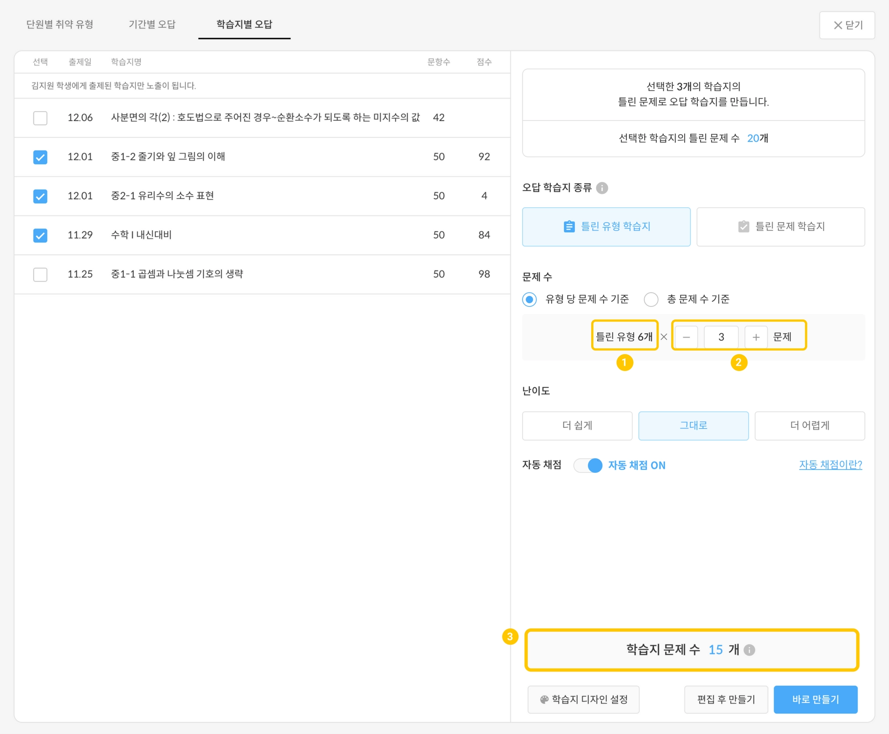Switch to 단원별 취약 유형 tab
The width and height of the screenshot is (889, 734).
point(60,24)
